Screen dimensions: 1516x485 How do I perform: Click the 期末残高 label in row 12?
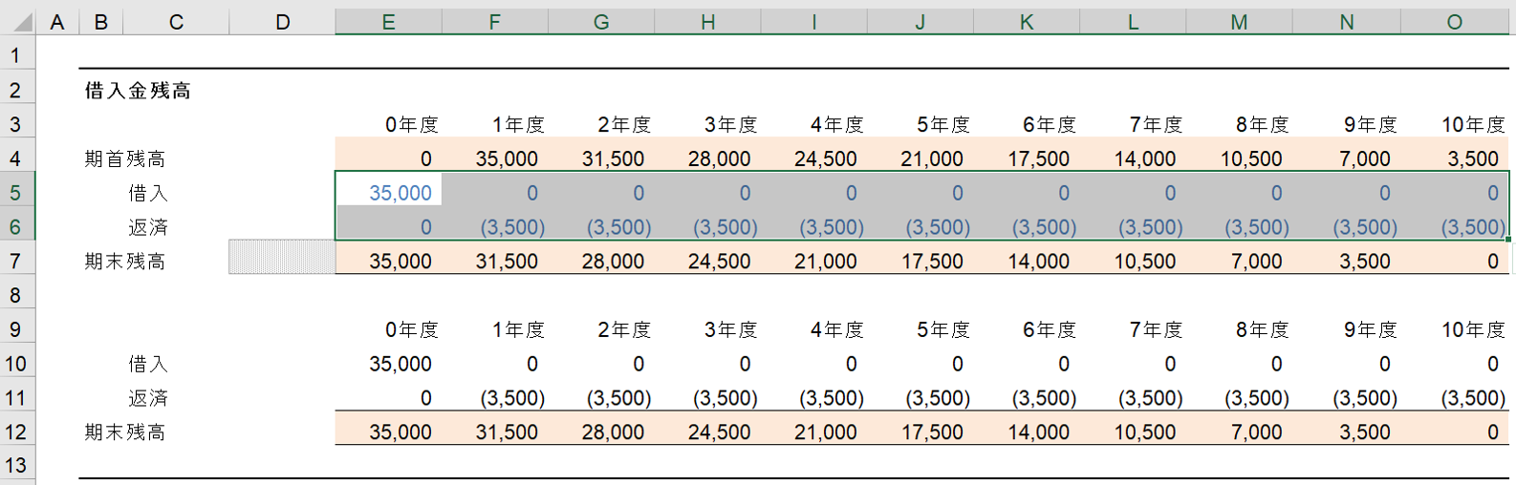(x=124, y=432)
